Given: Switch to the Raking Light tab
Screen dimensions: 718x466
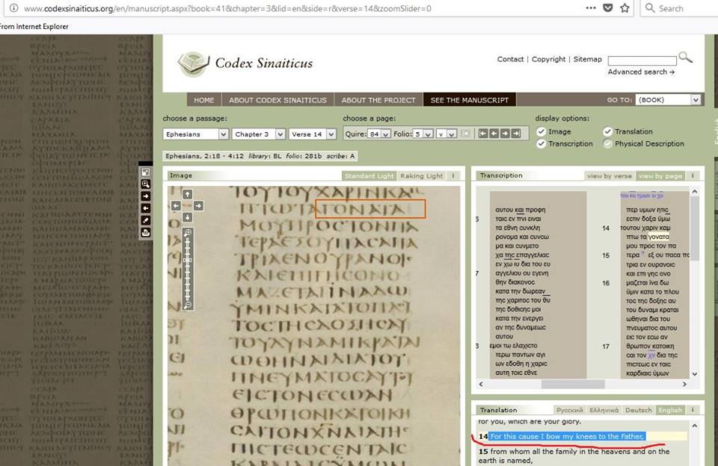Looking at the screenshot, I should (x=422, y=176).
